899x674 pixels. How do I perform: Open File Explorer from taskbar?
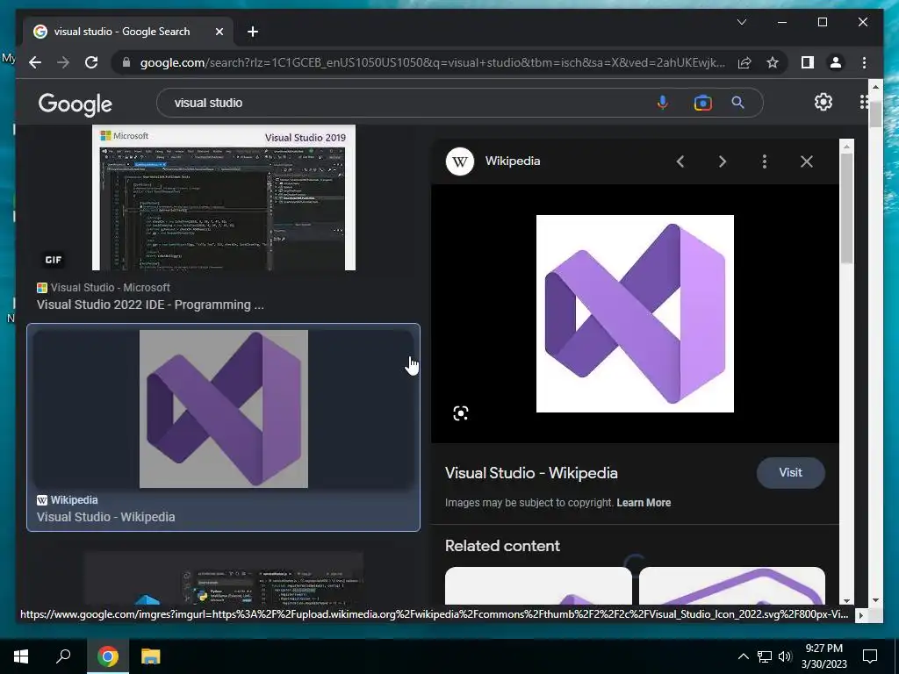pos(151,656)
